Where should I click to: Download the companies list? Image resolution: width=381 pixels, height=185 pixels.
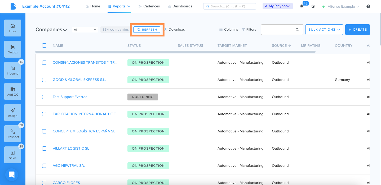tap(175, 30)
